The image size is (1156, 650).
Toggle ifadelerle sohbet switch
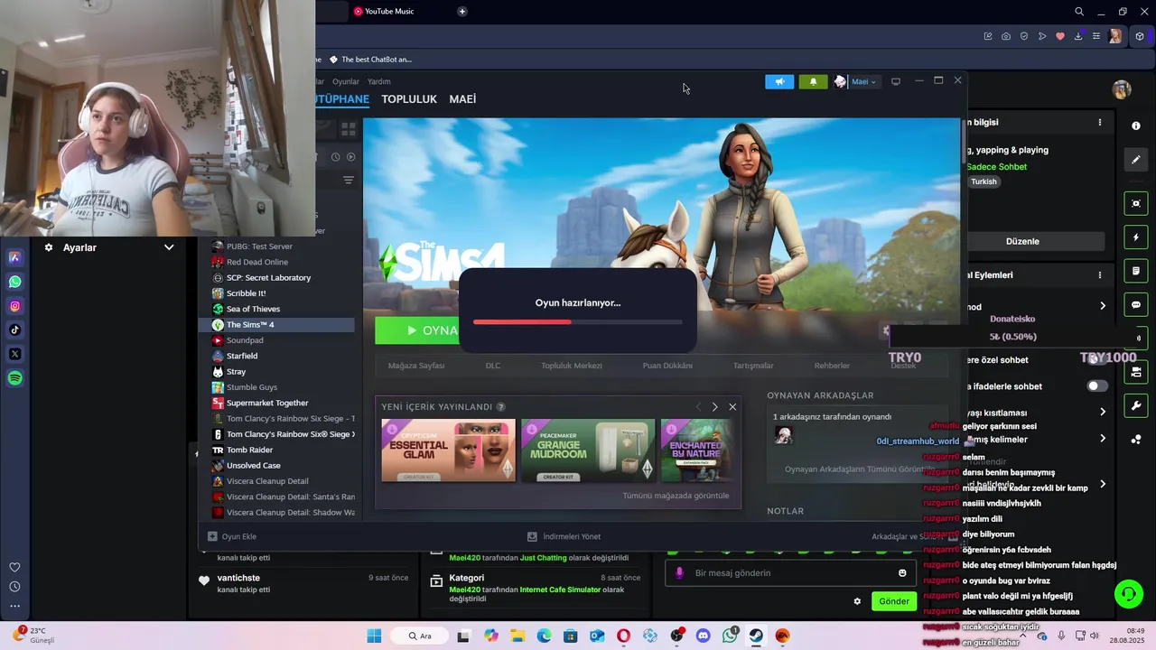(x=1097, y=385)
